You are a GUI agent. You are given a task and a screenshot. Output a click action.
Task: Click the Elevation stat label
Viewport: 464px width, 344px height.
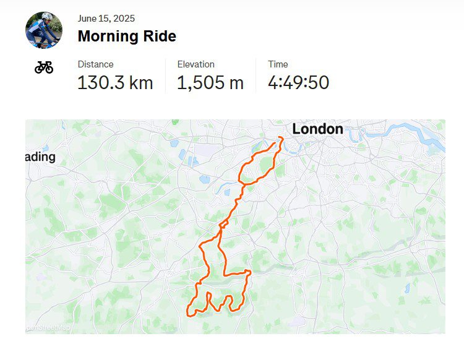(x=196, y=64)
